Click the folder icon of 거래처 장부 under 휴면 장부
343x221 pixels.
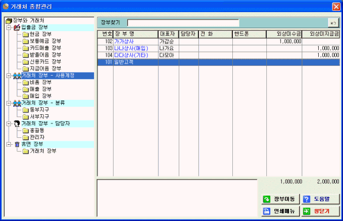[25, 151]
